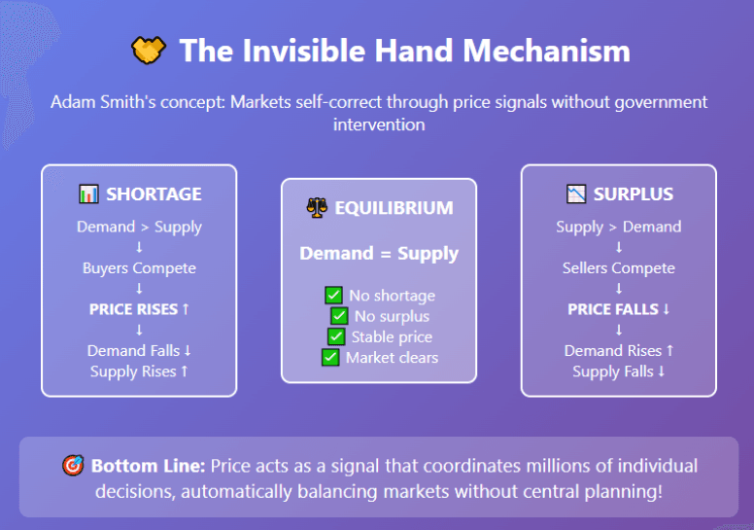
Task: Click the declining chart icon beside SURPLUS
Action: [576, 194]
